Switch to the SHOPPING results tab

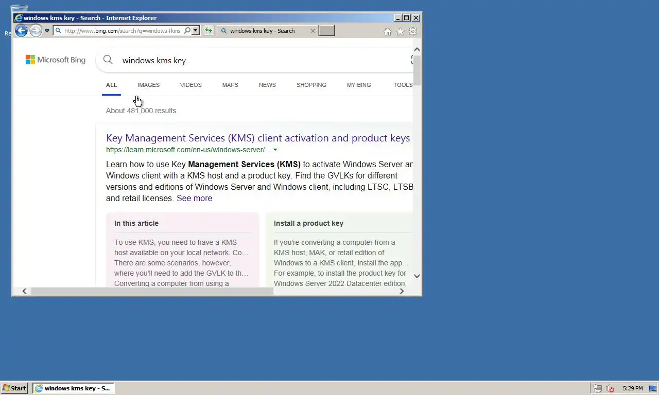click(x=311, y=85)
